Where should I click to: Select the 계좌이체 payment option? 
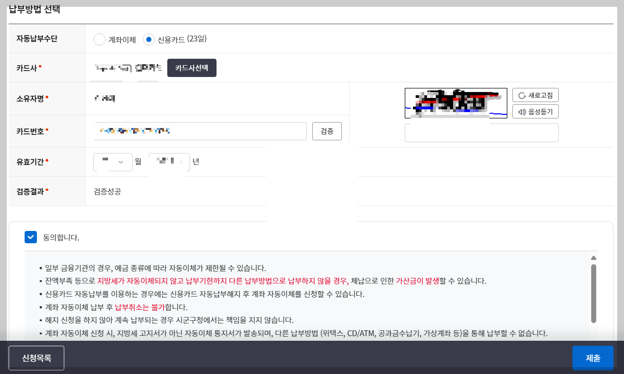(x=99, y=39)
